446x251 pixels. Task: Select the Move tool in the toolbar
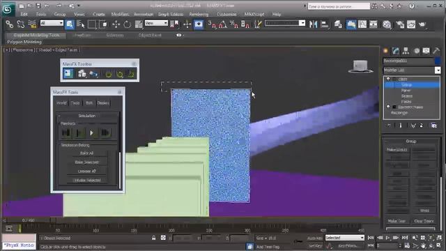tap(116, 24)
